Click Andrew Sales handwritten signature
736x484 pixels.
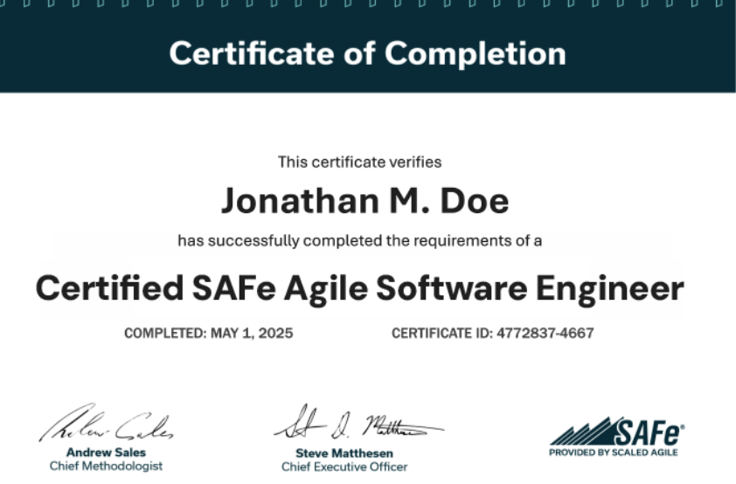[x=106, y=422]
